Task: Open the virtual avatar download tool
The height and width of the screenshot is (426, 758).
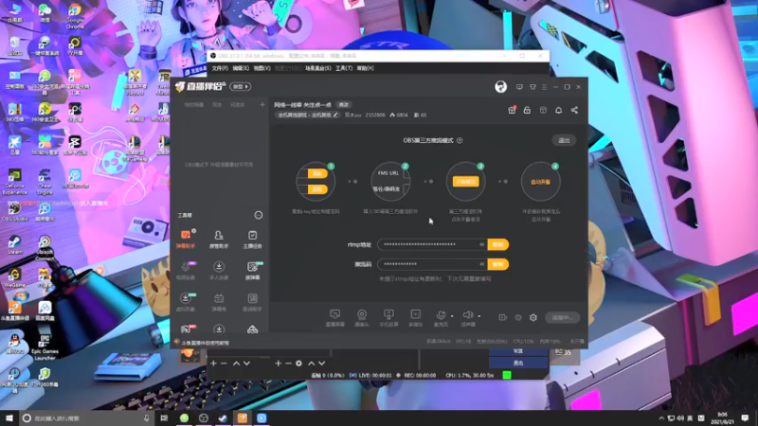Action: click(x=186, y=301)
